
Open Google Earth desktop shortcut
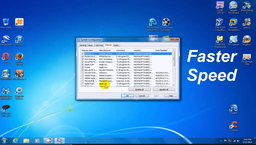(x=6, y=41)
